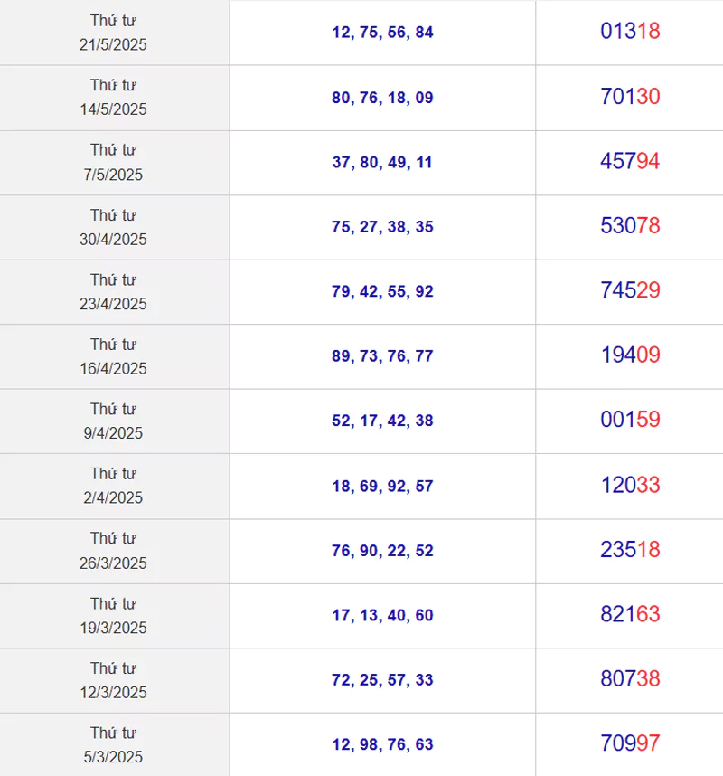Click the numbers 18, 69, 92, 57
The height and width of the screenshot is (776, 723).
pyautogui.click(x=382, y=487)
